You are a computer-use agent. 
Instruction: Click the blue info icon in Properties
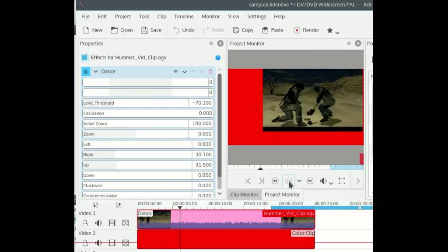[218, 58]
